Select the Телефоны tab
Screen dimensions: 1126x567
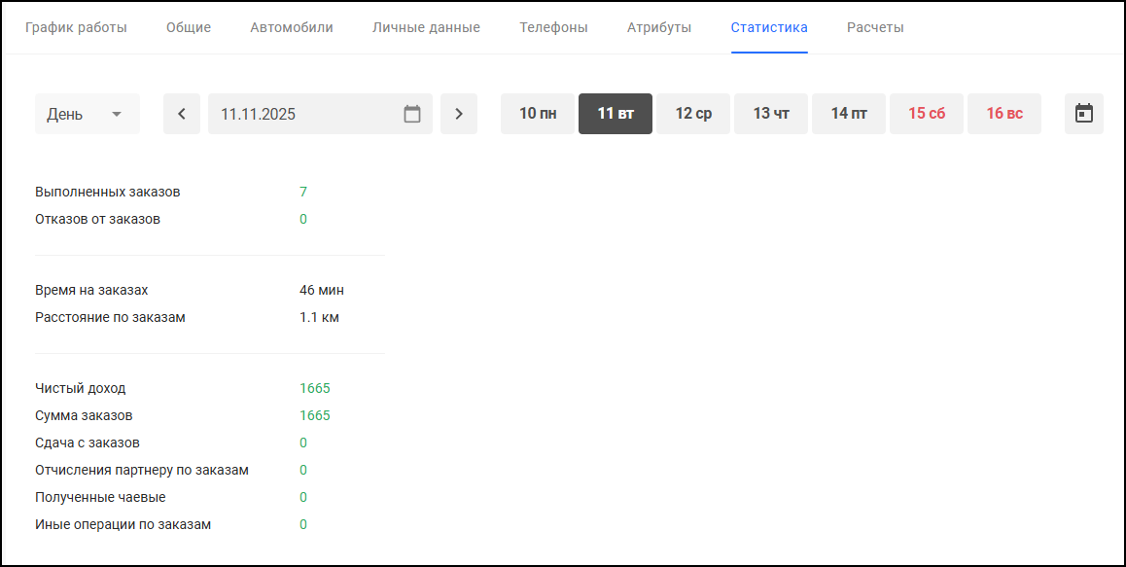pyautogui.click(x=553, y=27)
